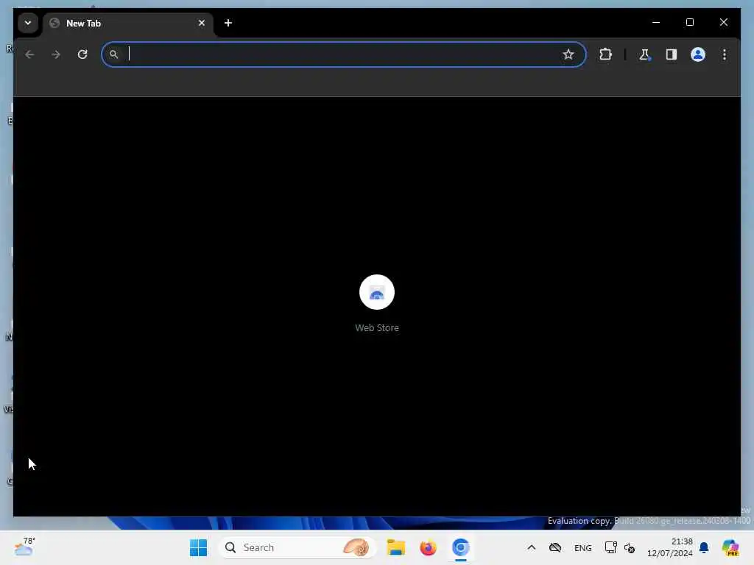Viewport: 754px width, 565px height.
Task: Open the weather widget showing 78°
Action: 24,547
